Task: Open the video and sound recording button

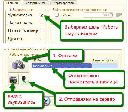Action: tap(13, 80)
